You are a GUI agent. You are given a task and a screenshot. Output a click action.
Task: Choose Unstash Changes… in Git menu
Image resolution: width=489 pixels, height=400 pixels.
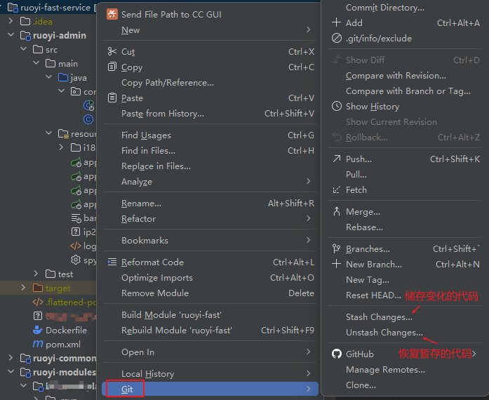[x=384, y=333]
